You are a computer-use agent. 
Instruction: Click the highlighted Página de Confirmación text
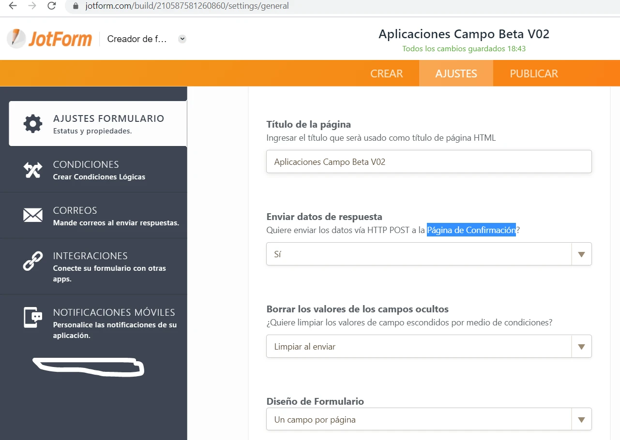point(471,230)
